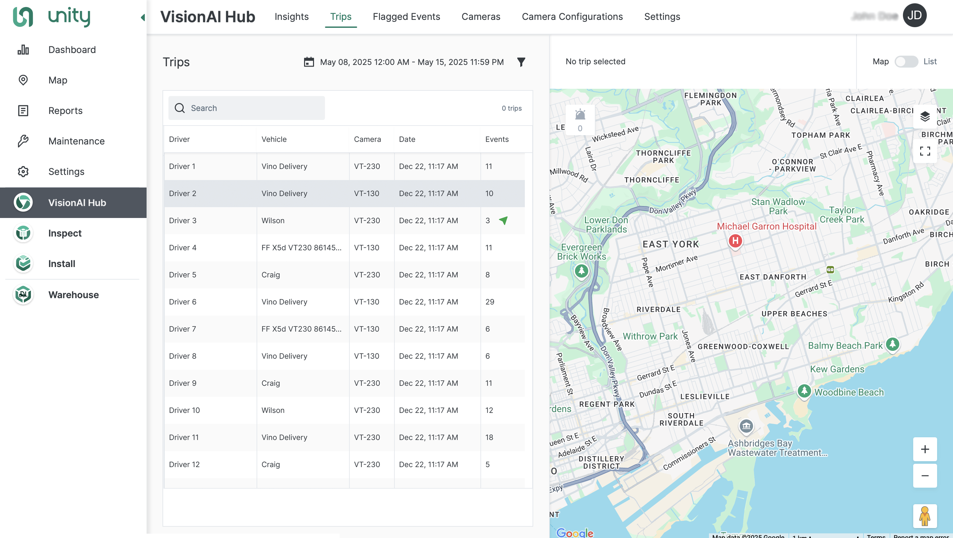Click the alert siren counter on map

[x=580, y=120]
